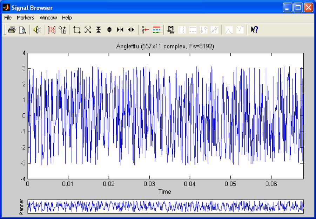This screenshot has width=316, height=219.
Task: Open the File menu
Action: click(x=8, y=17)
